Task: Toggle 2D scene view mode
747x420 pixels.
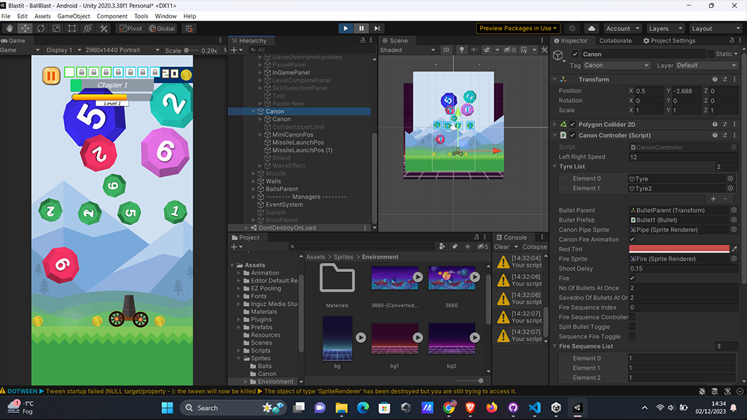Action: 446,50
